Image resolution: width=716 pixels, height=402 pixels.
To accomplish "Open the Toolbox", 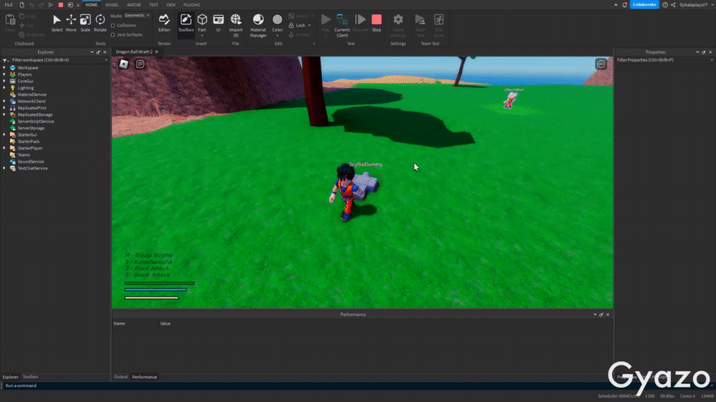I will point(186,23).
